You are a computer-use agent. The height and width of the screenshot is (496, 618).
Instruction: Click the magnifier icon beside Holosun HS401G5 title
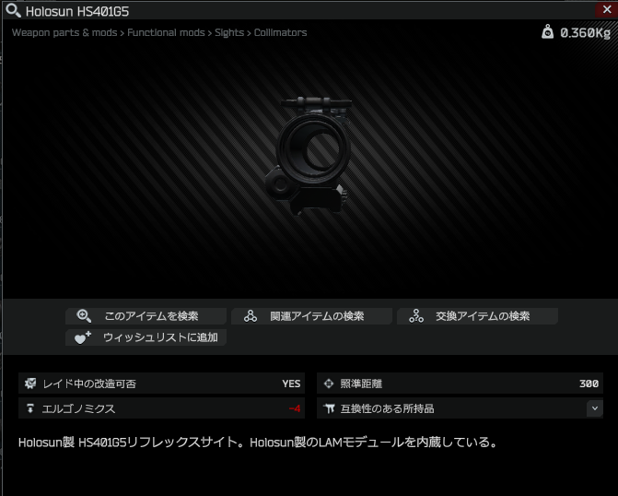coord(14,10)
